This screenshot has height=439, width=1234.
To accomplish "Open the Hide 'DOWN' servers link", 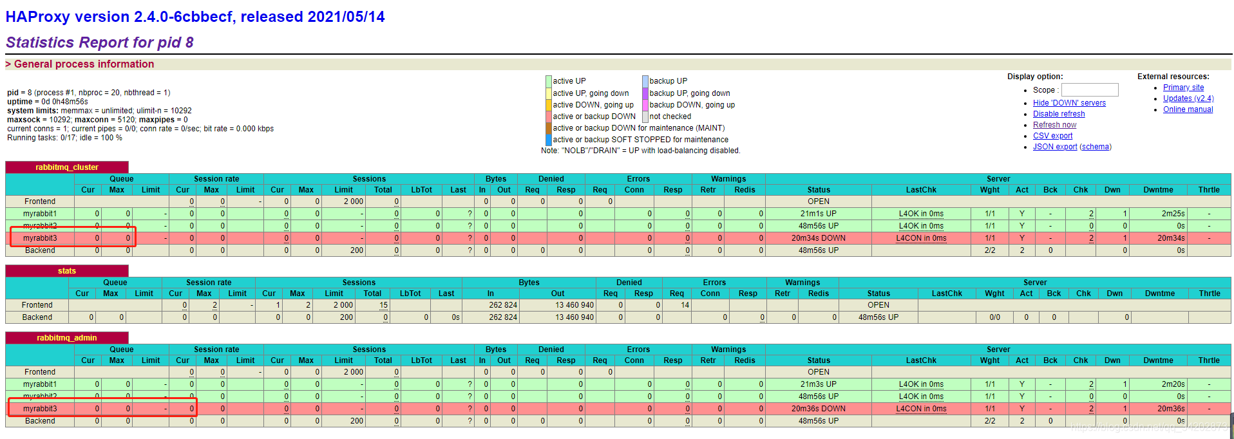I will click(1069, 103).
